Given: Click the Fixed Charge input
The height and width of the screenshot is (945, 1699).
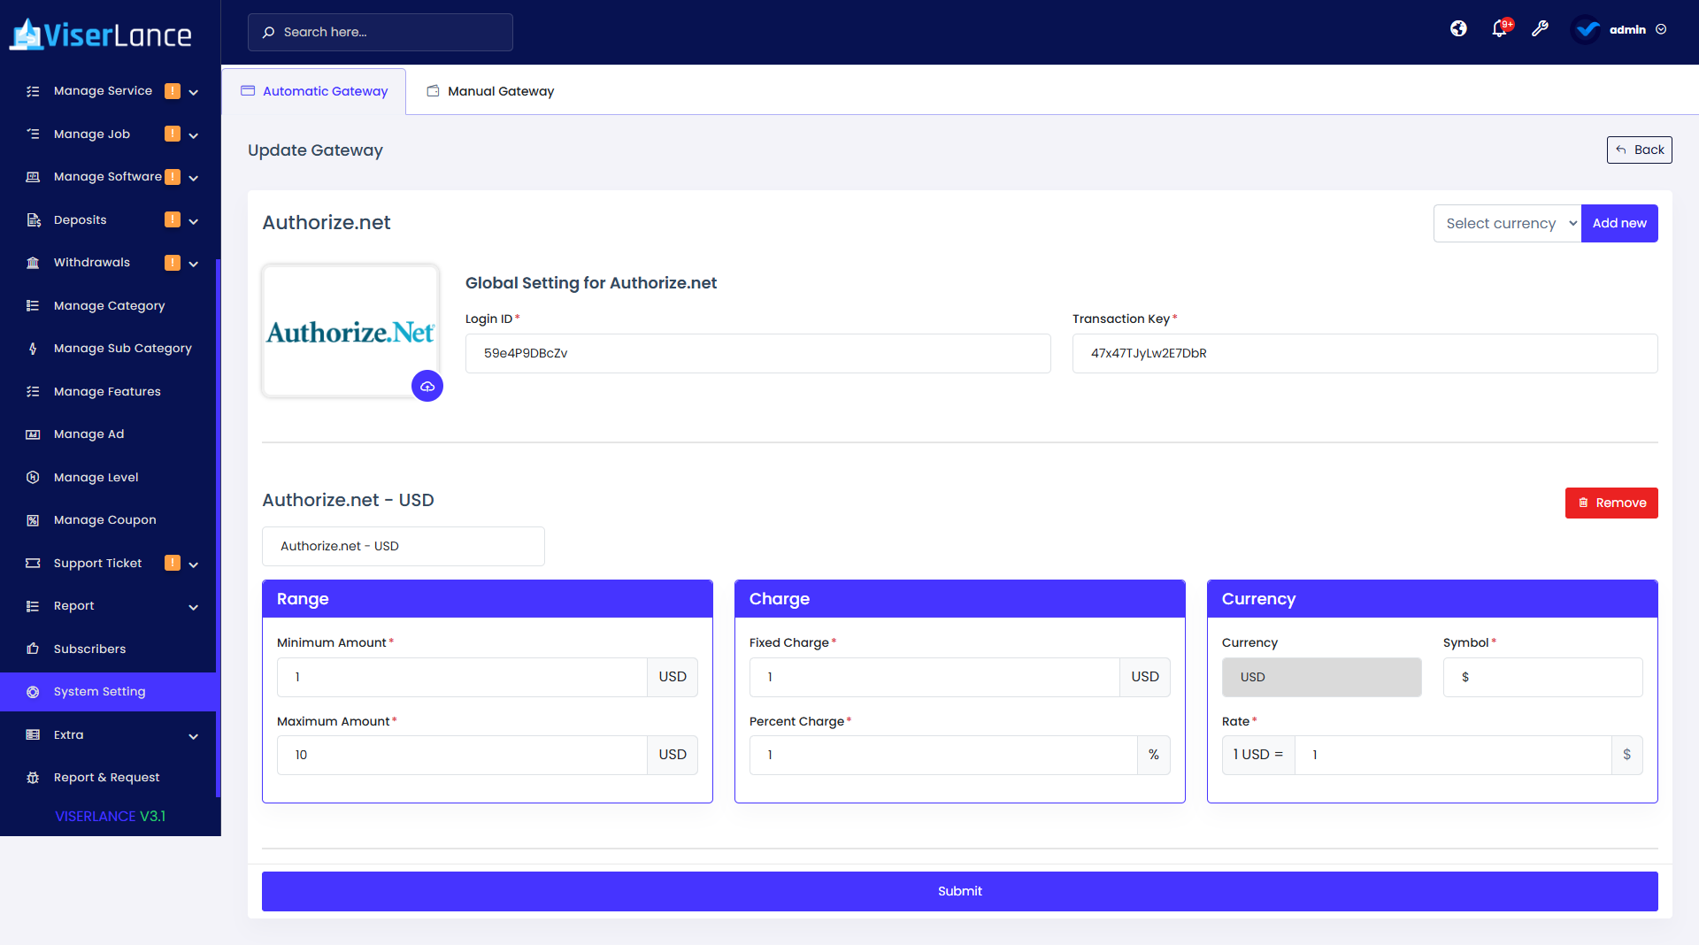Looking at the screenshot, I should [934, 677].
